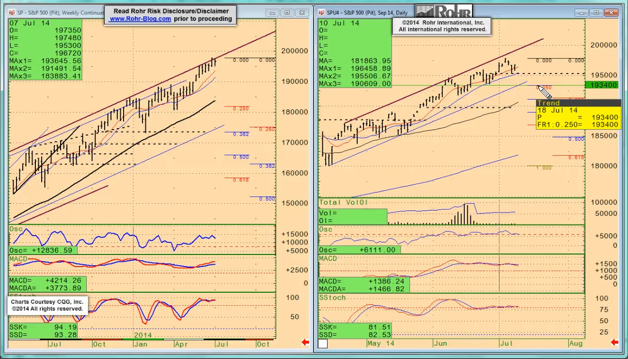Click the Jan marker on weekly time axis

(x=140, y=344)
